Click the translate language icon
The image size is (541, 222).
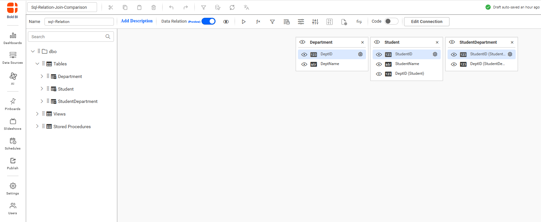[x=246, y=7]
